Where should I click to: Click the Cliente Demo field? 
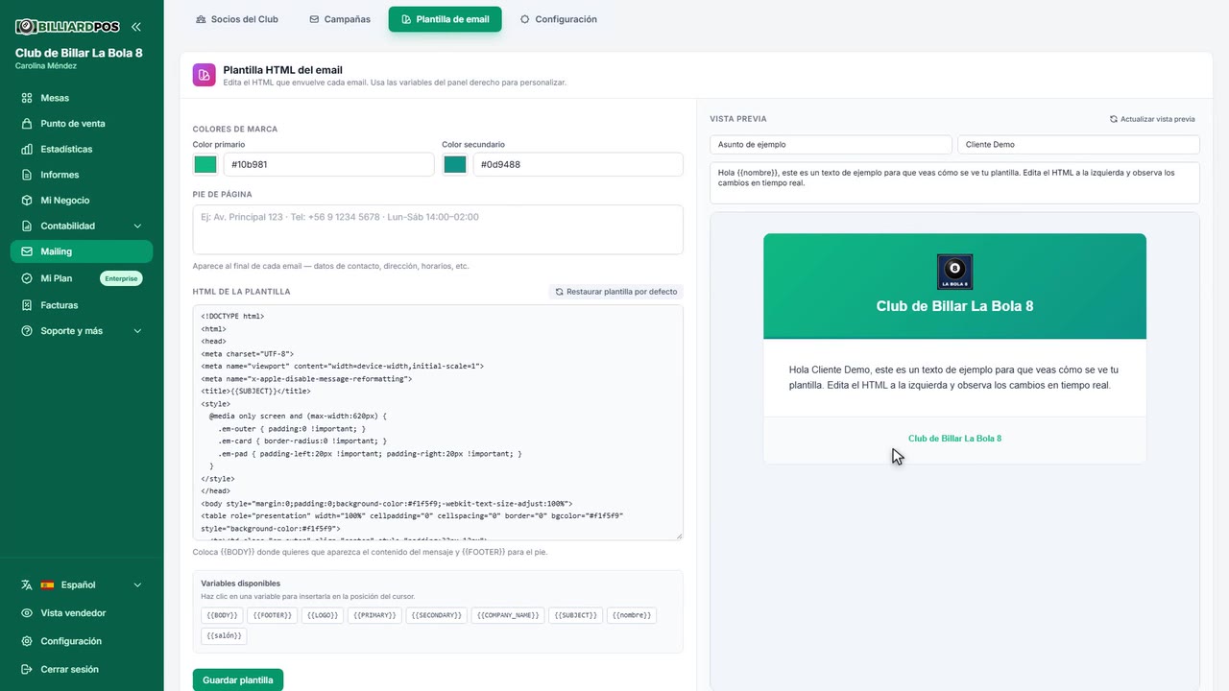1079,144
